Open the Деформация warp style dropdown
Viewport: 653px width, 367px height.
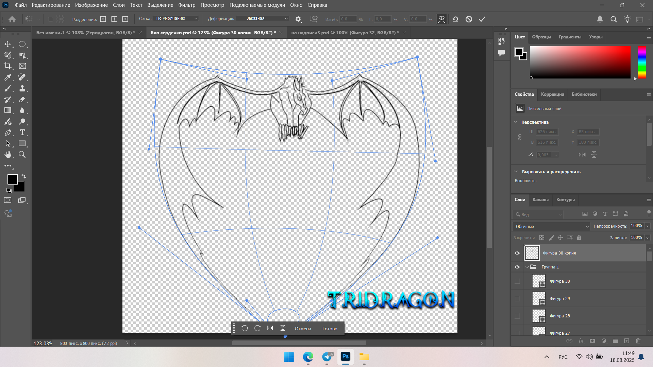pos(262,19)
